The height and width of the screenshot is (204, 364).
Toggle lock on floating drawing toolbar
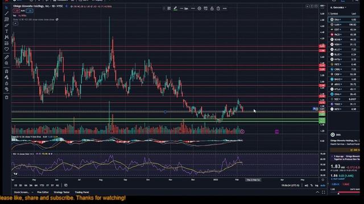point(212,8)
